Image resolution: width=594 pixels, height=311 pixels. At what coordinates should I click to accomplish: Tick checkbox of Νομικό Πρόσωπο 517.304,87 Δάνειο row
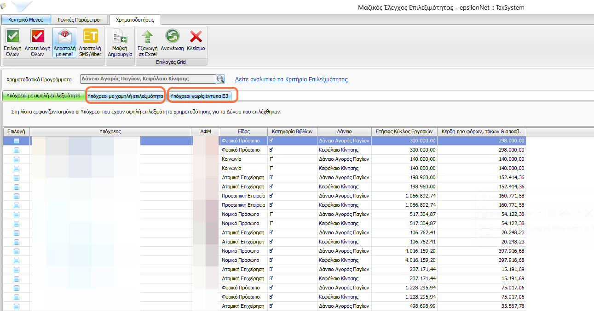pyautogui.click(x=17, y=214)
